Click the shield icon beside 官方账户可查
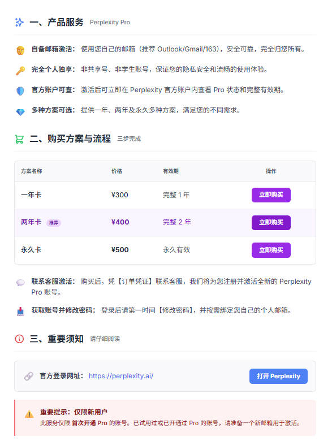 (x=20, y=91)
